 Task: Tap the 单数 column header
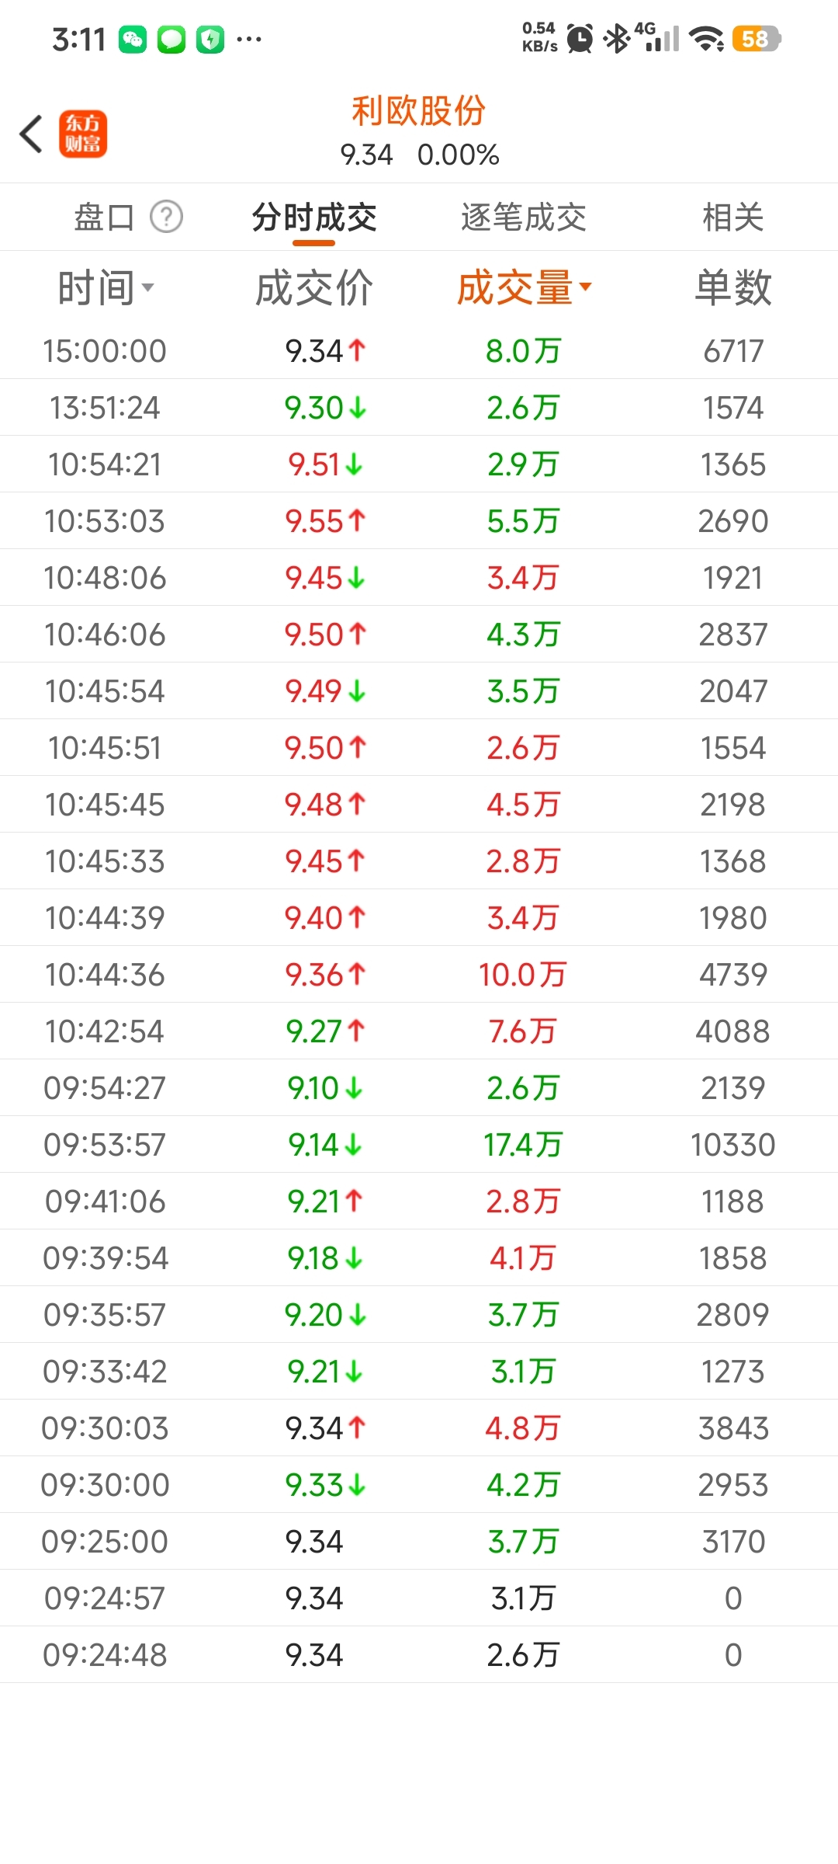[x=732, y=288]
